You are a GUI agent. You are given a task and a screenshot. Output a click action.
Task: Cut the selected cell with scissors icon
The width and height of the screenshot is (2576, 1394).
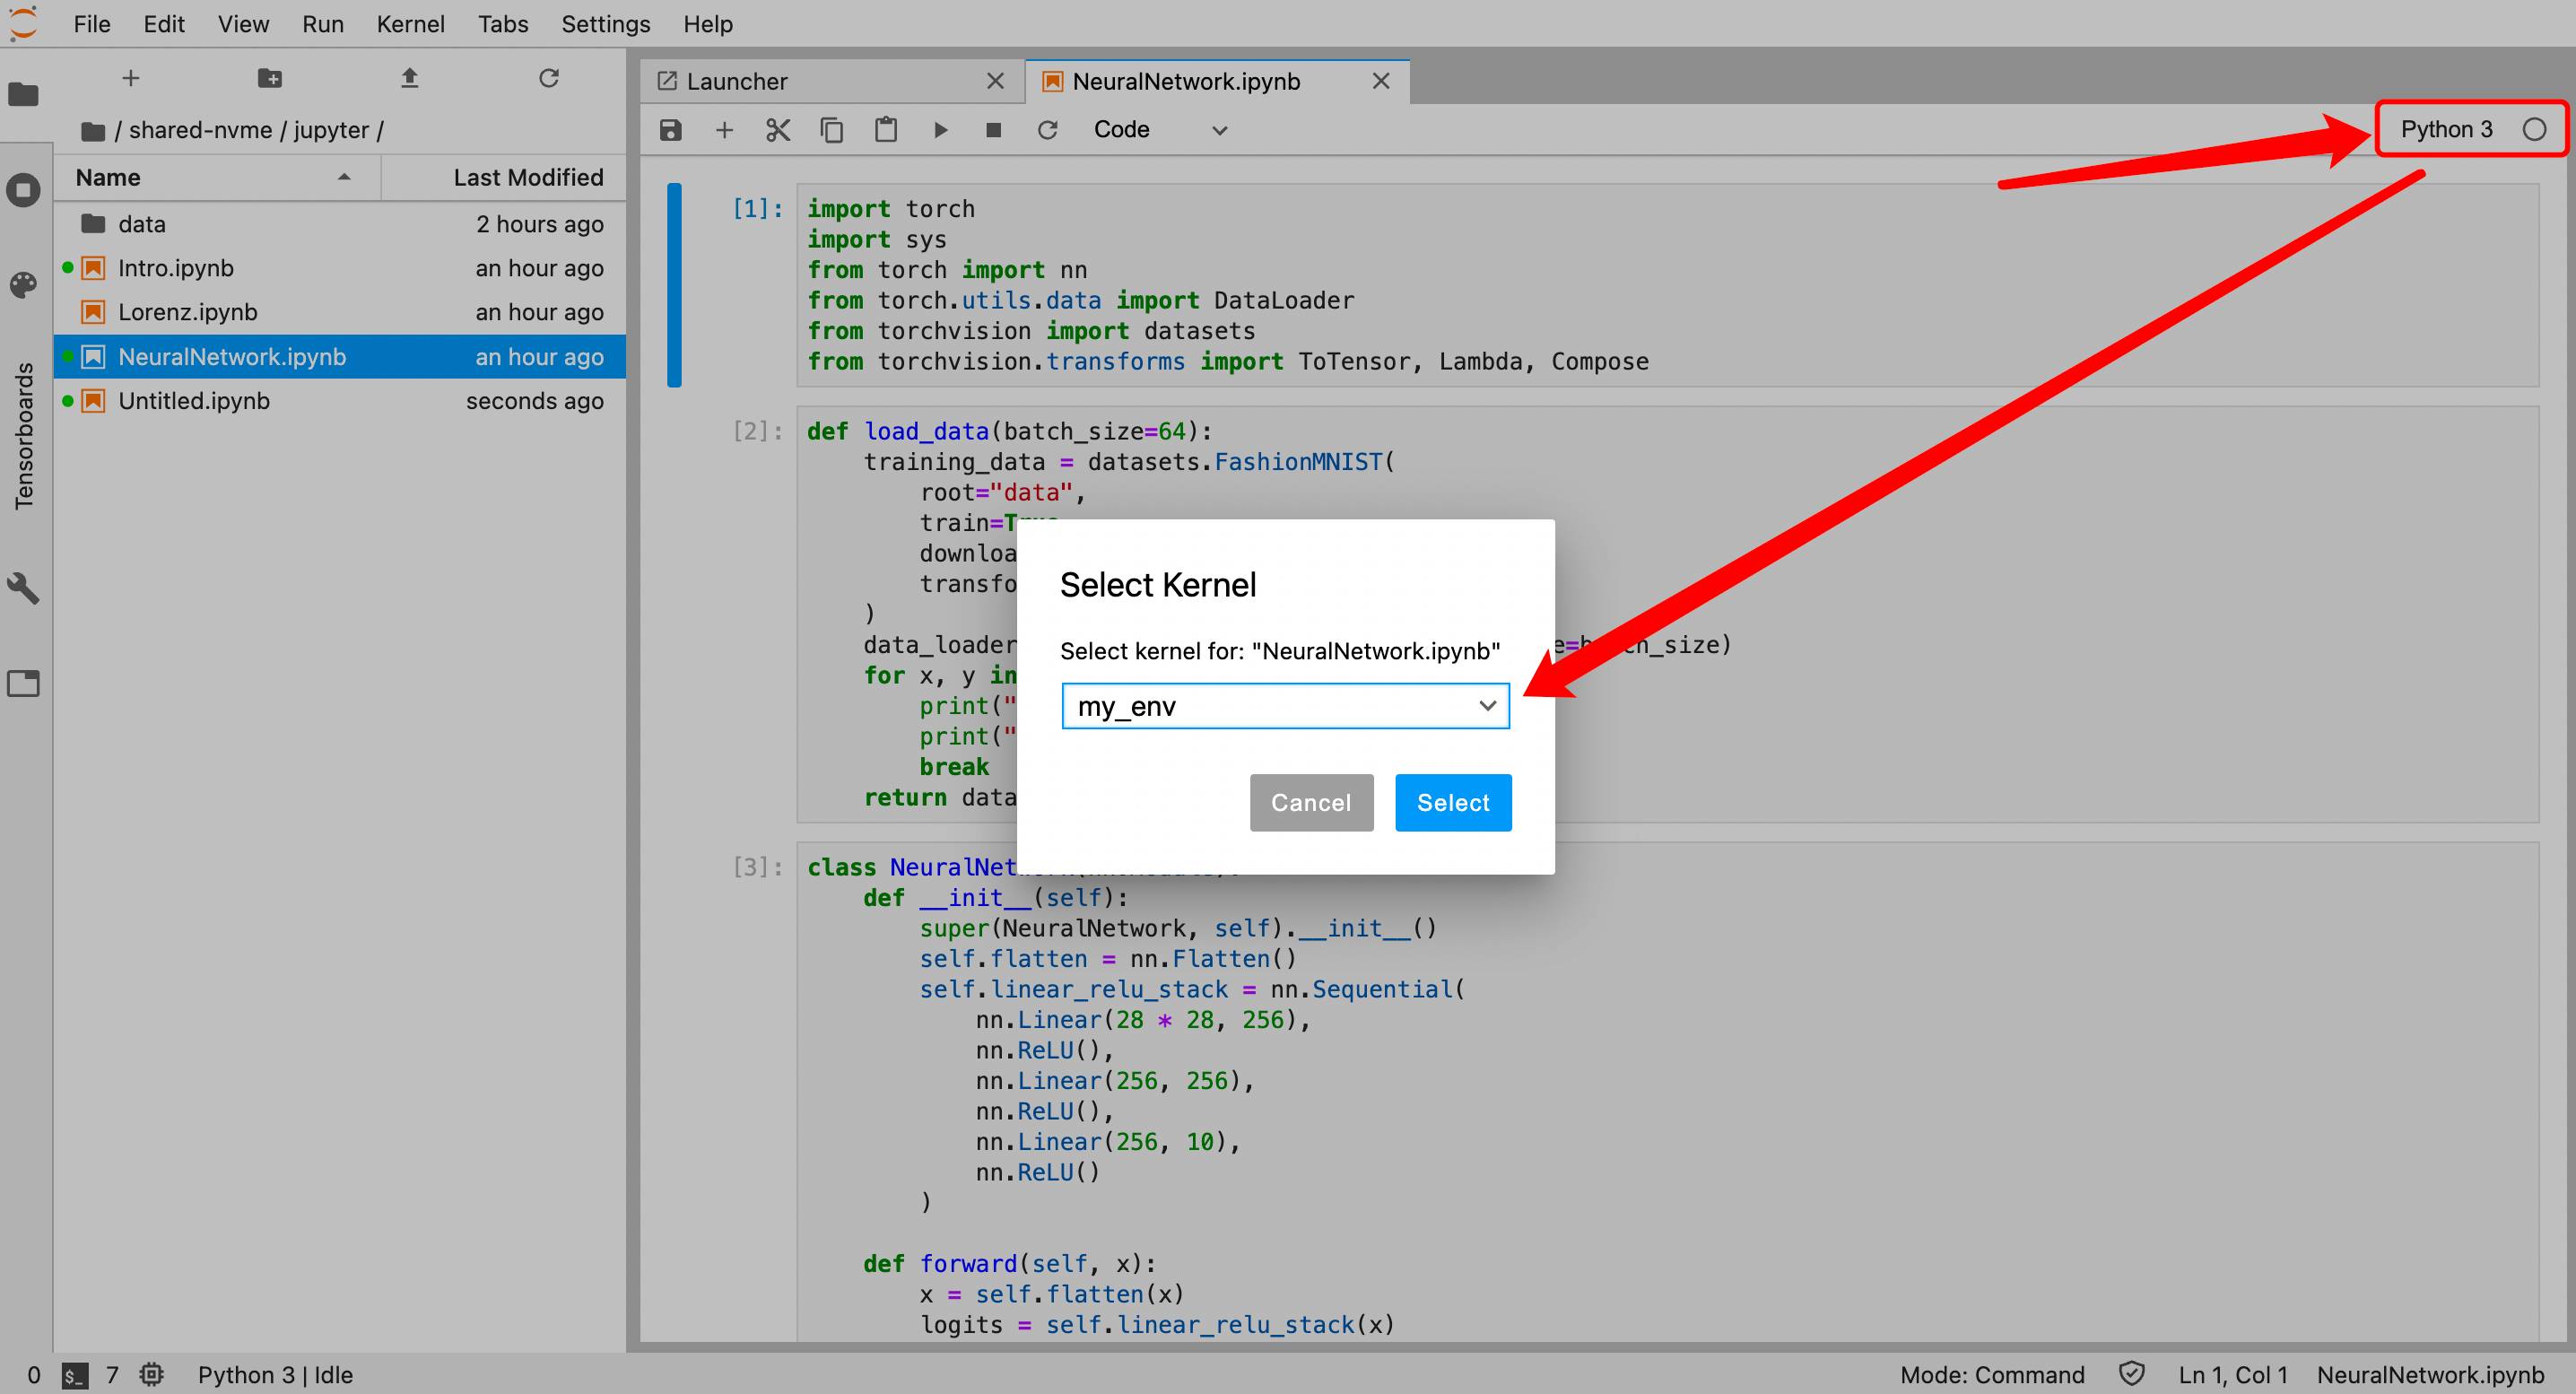[x=778, y=130]
